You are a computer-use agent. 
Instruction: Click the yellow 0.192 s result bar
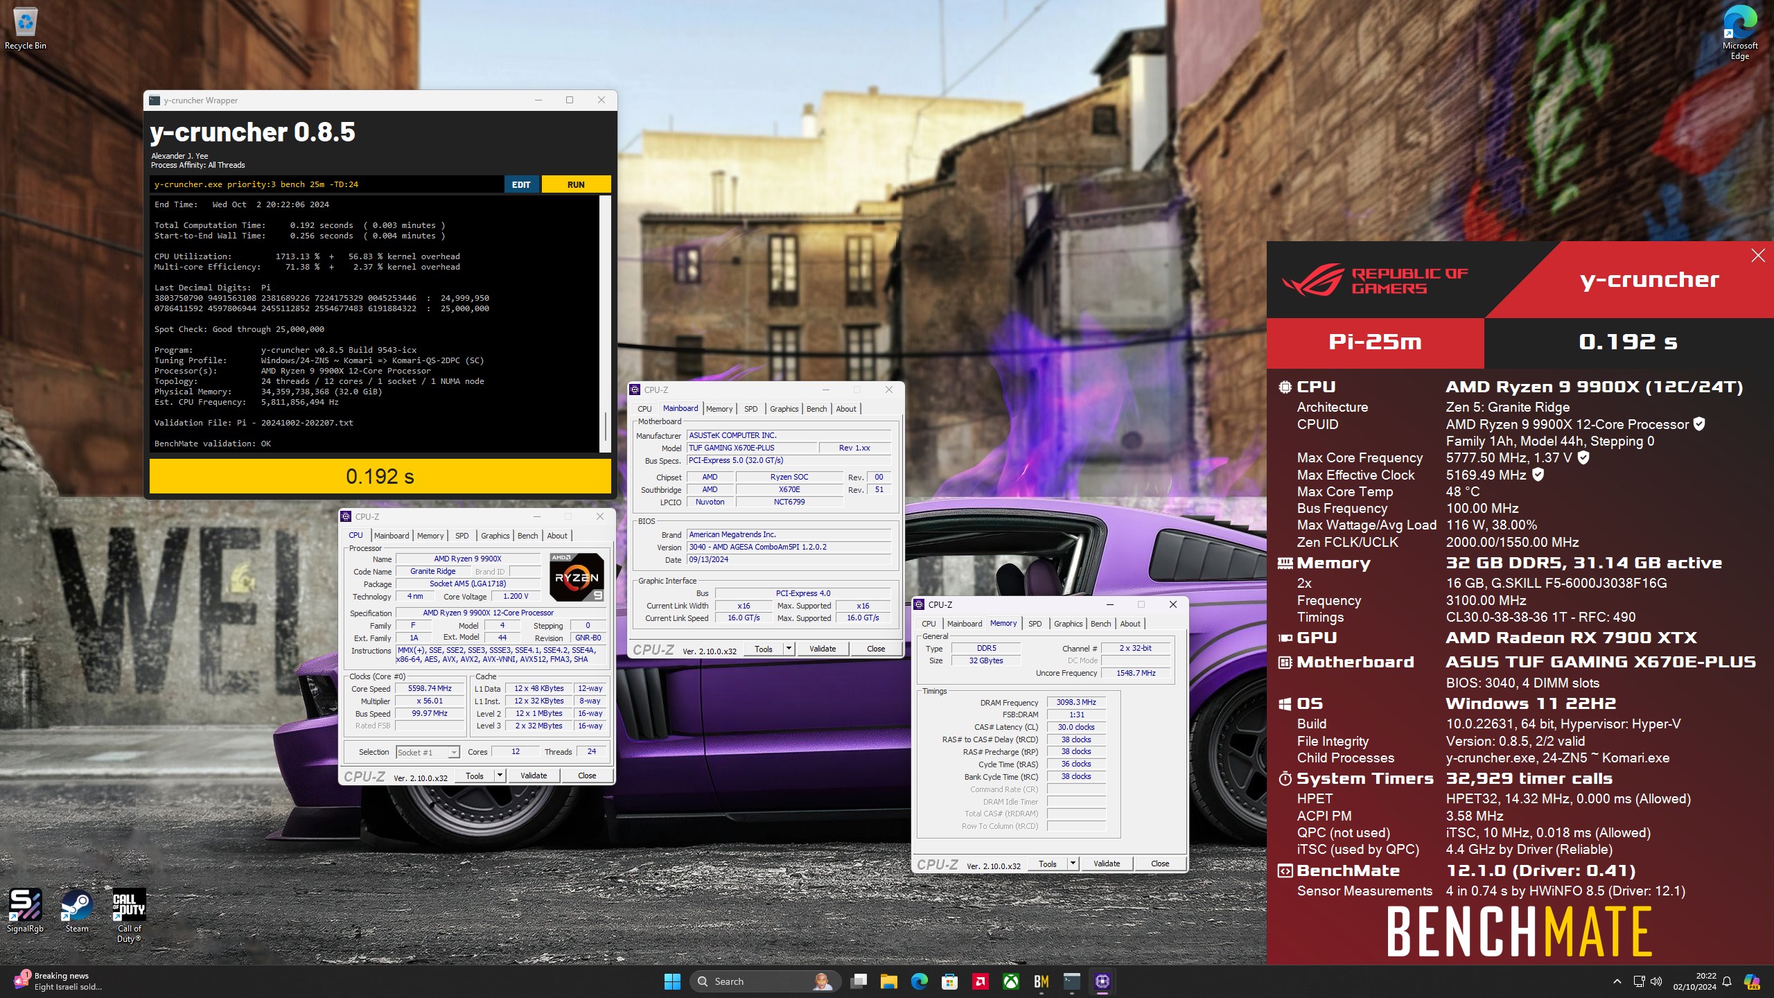click(x=380, y=476)
